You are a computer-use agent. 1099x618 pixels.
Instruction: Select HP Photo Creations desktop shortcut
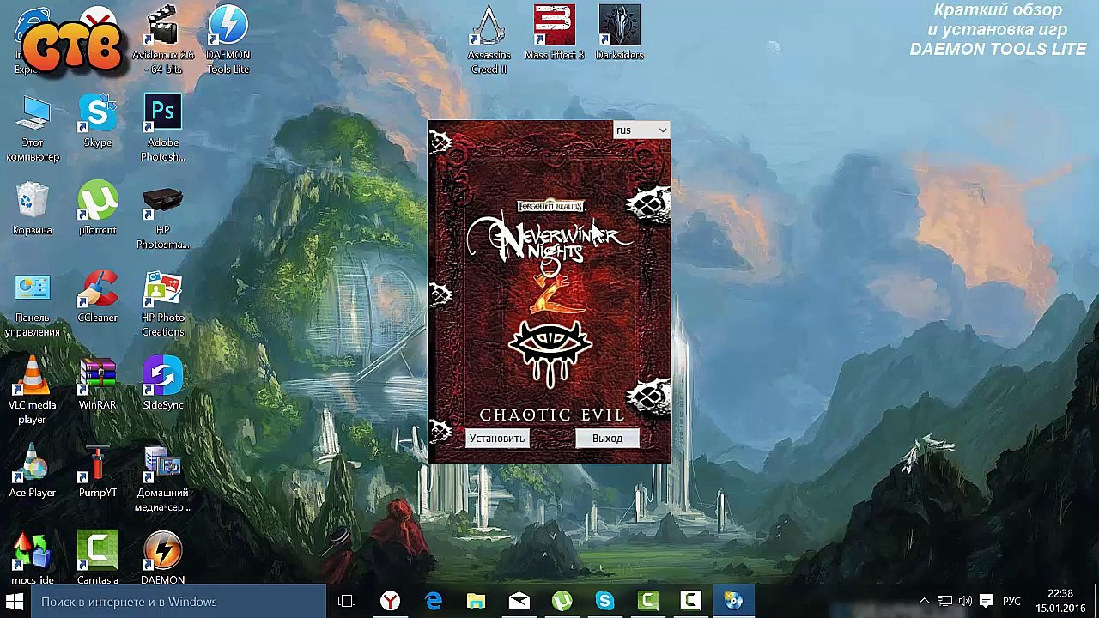tap(163, 303)
